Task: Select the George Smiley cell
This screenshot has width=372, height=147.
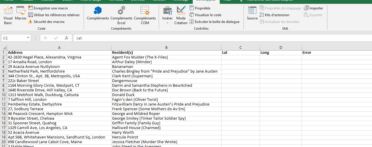Action: click(x=166, y=118)
